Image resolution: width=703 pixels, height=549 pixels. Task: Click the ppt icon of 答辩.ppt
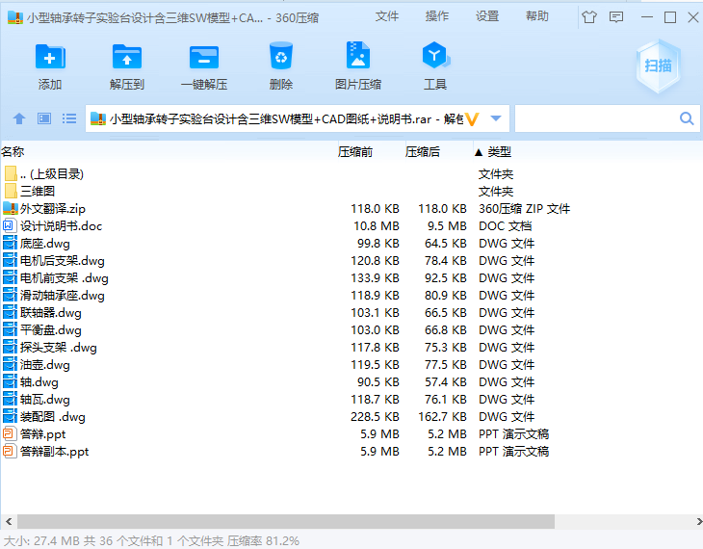(x=10, y=433)
